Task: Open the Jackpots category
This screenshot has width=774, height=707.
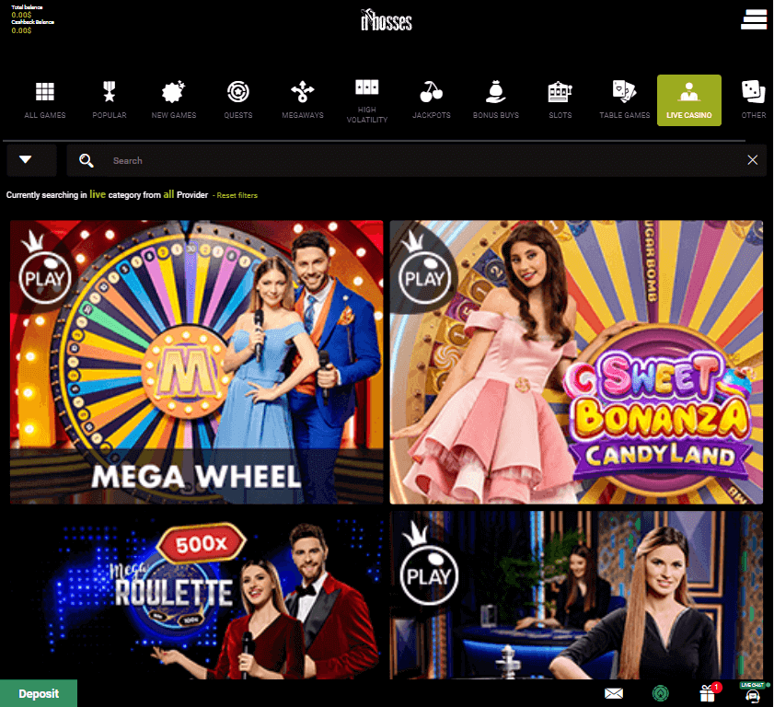Action: pos(431,100)
